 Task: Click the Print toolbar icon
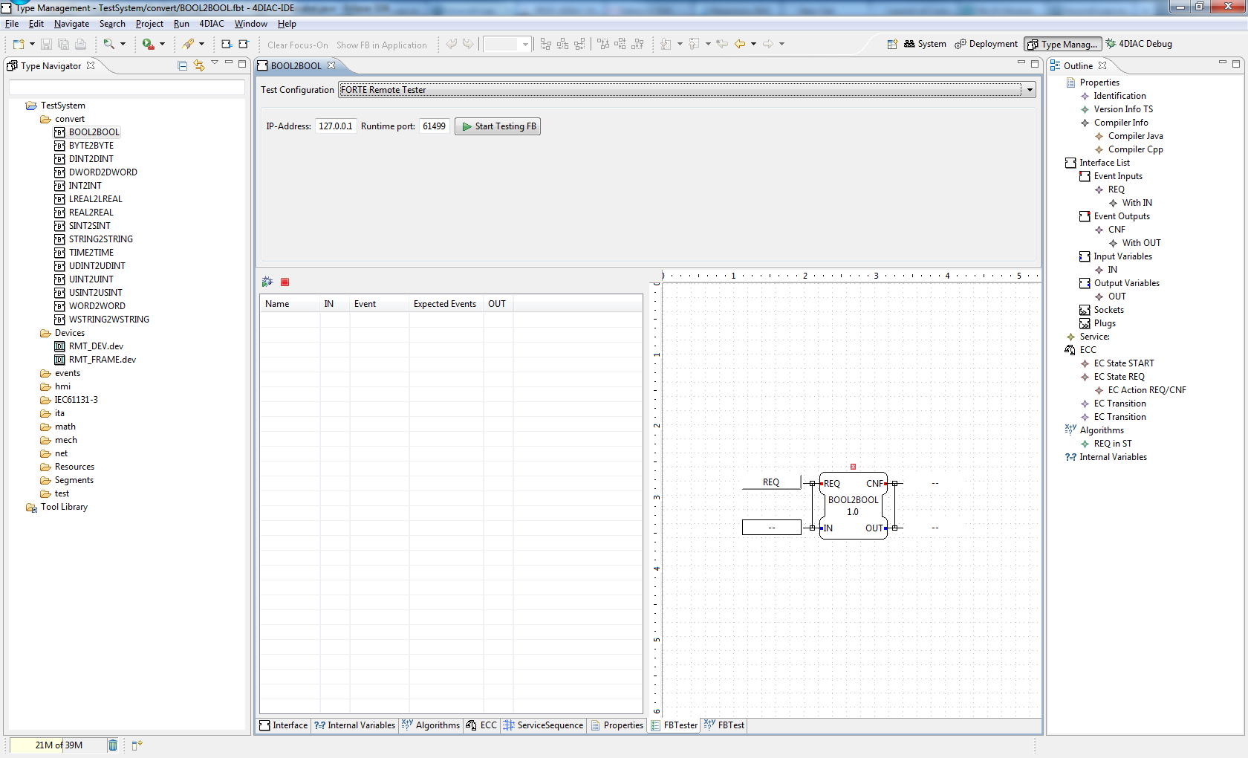click(80, 45)
